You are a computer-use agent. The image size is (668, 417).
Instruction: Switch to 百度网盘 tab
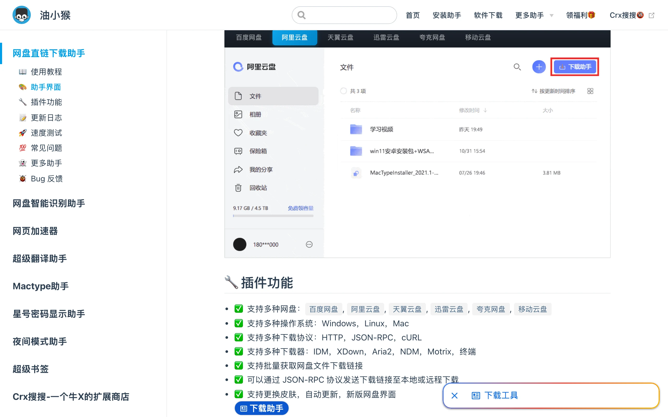tap(249, 38)
